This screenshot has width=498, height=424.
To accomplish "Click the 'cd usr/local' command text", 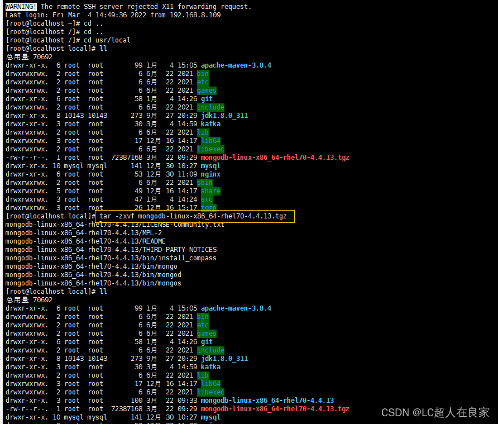I will point(107,40).
